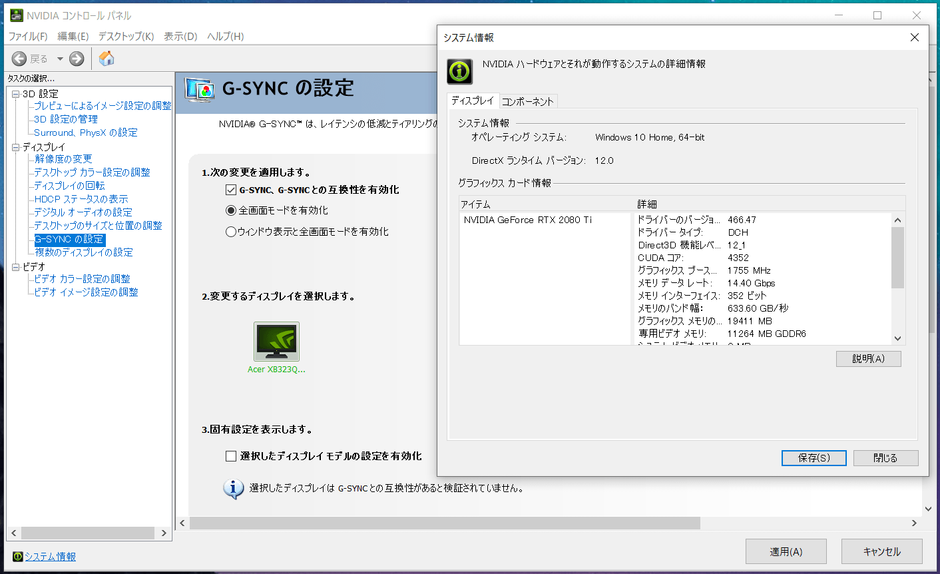
Task: Click the blue info icon beside G-SYNC compatibility note
Action: 233,489
